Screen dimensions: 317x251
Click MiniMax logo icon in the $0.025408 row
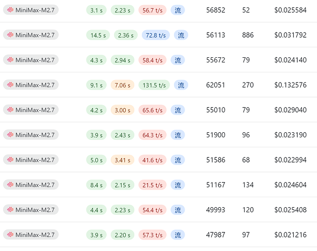10,210
